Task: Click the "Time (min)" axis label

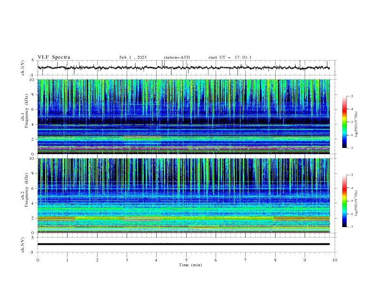Action: coord(190,265)
